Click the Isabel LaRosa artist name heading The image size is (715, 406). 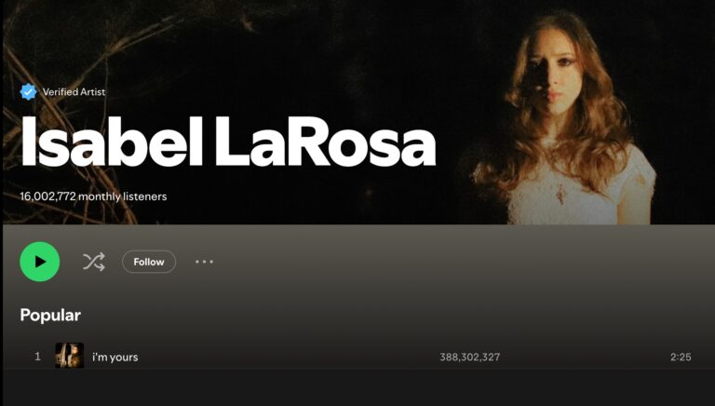pyautogui.click(x=228, y=142)
